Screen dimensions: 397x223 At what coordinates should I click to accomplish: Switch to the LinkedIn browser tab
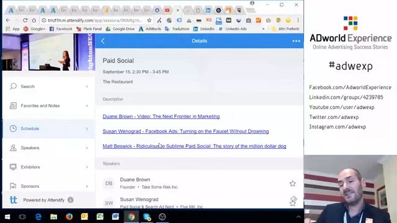208,11
